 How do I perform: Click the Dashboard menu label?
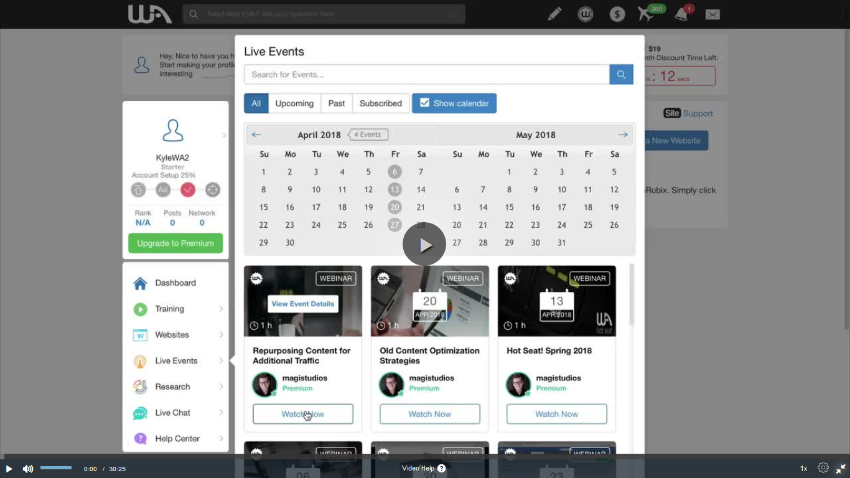[175, 283]
